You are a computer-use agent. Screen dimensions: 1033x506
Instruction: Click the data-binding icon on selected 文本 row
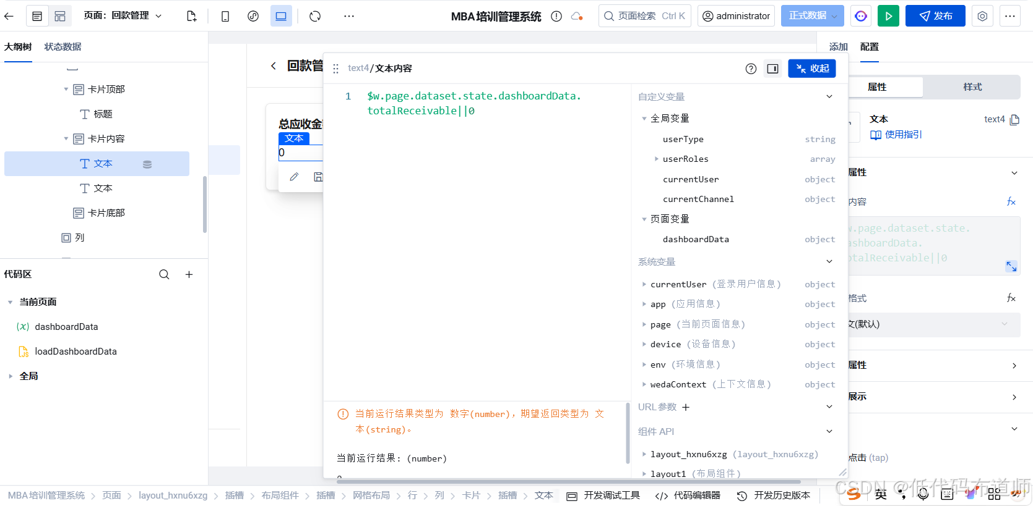click(x=147, y=164)
